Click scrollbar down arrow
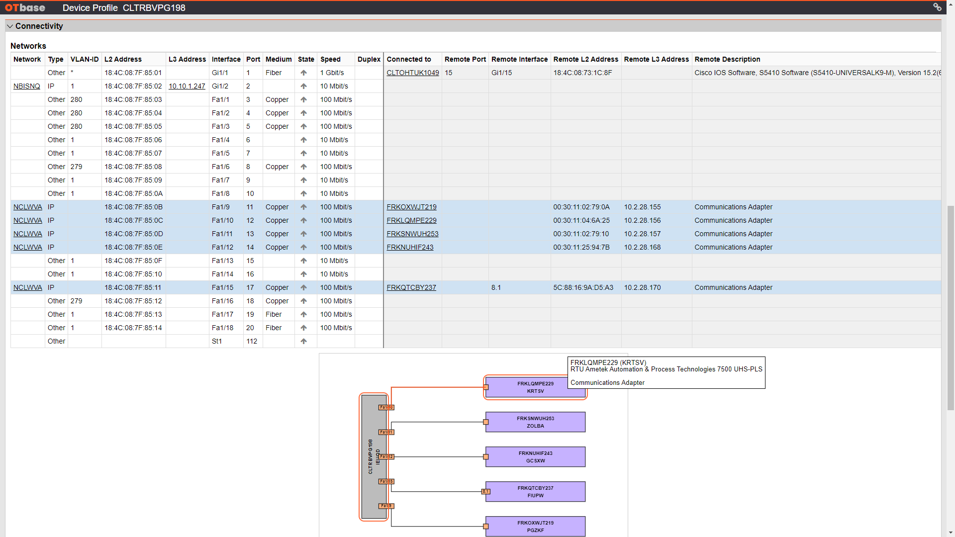Image resolution: width=955 pixels, height=537 pixels. (x=951, y=533)
